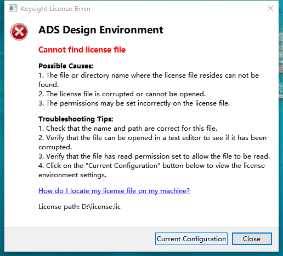Click the Keysight app icon in title bar

point(13,8)
